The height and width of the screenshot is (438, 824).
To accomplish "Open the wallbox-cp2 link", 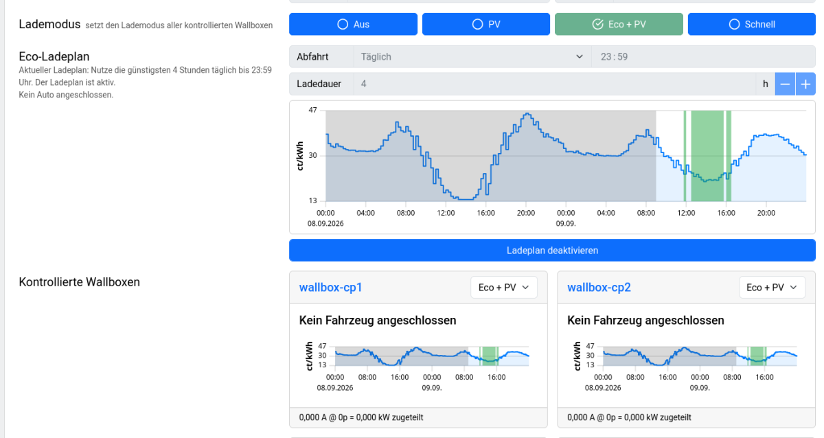I will pyautogui.click(x=599, y=288).
